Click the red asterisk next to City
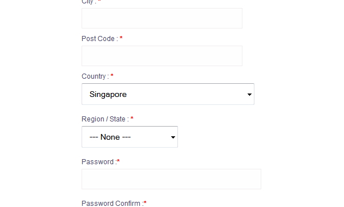344x207 pixels. tap(99, 1)
